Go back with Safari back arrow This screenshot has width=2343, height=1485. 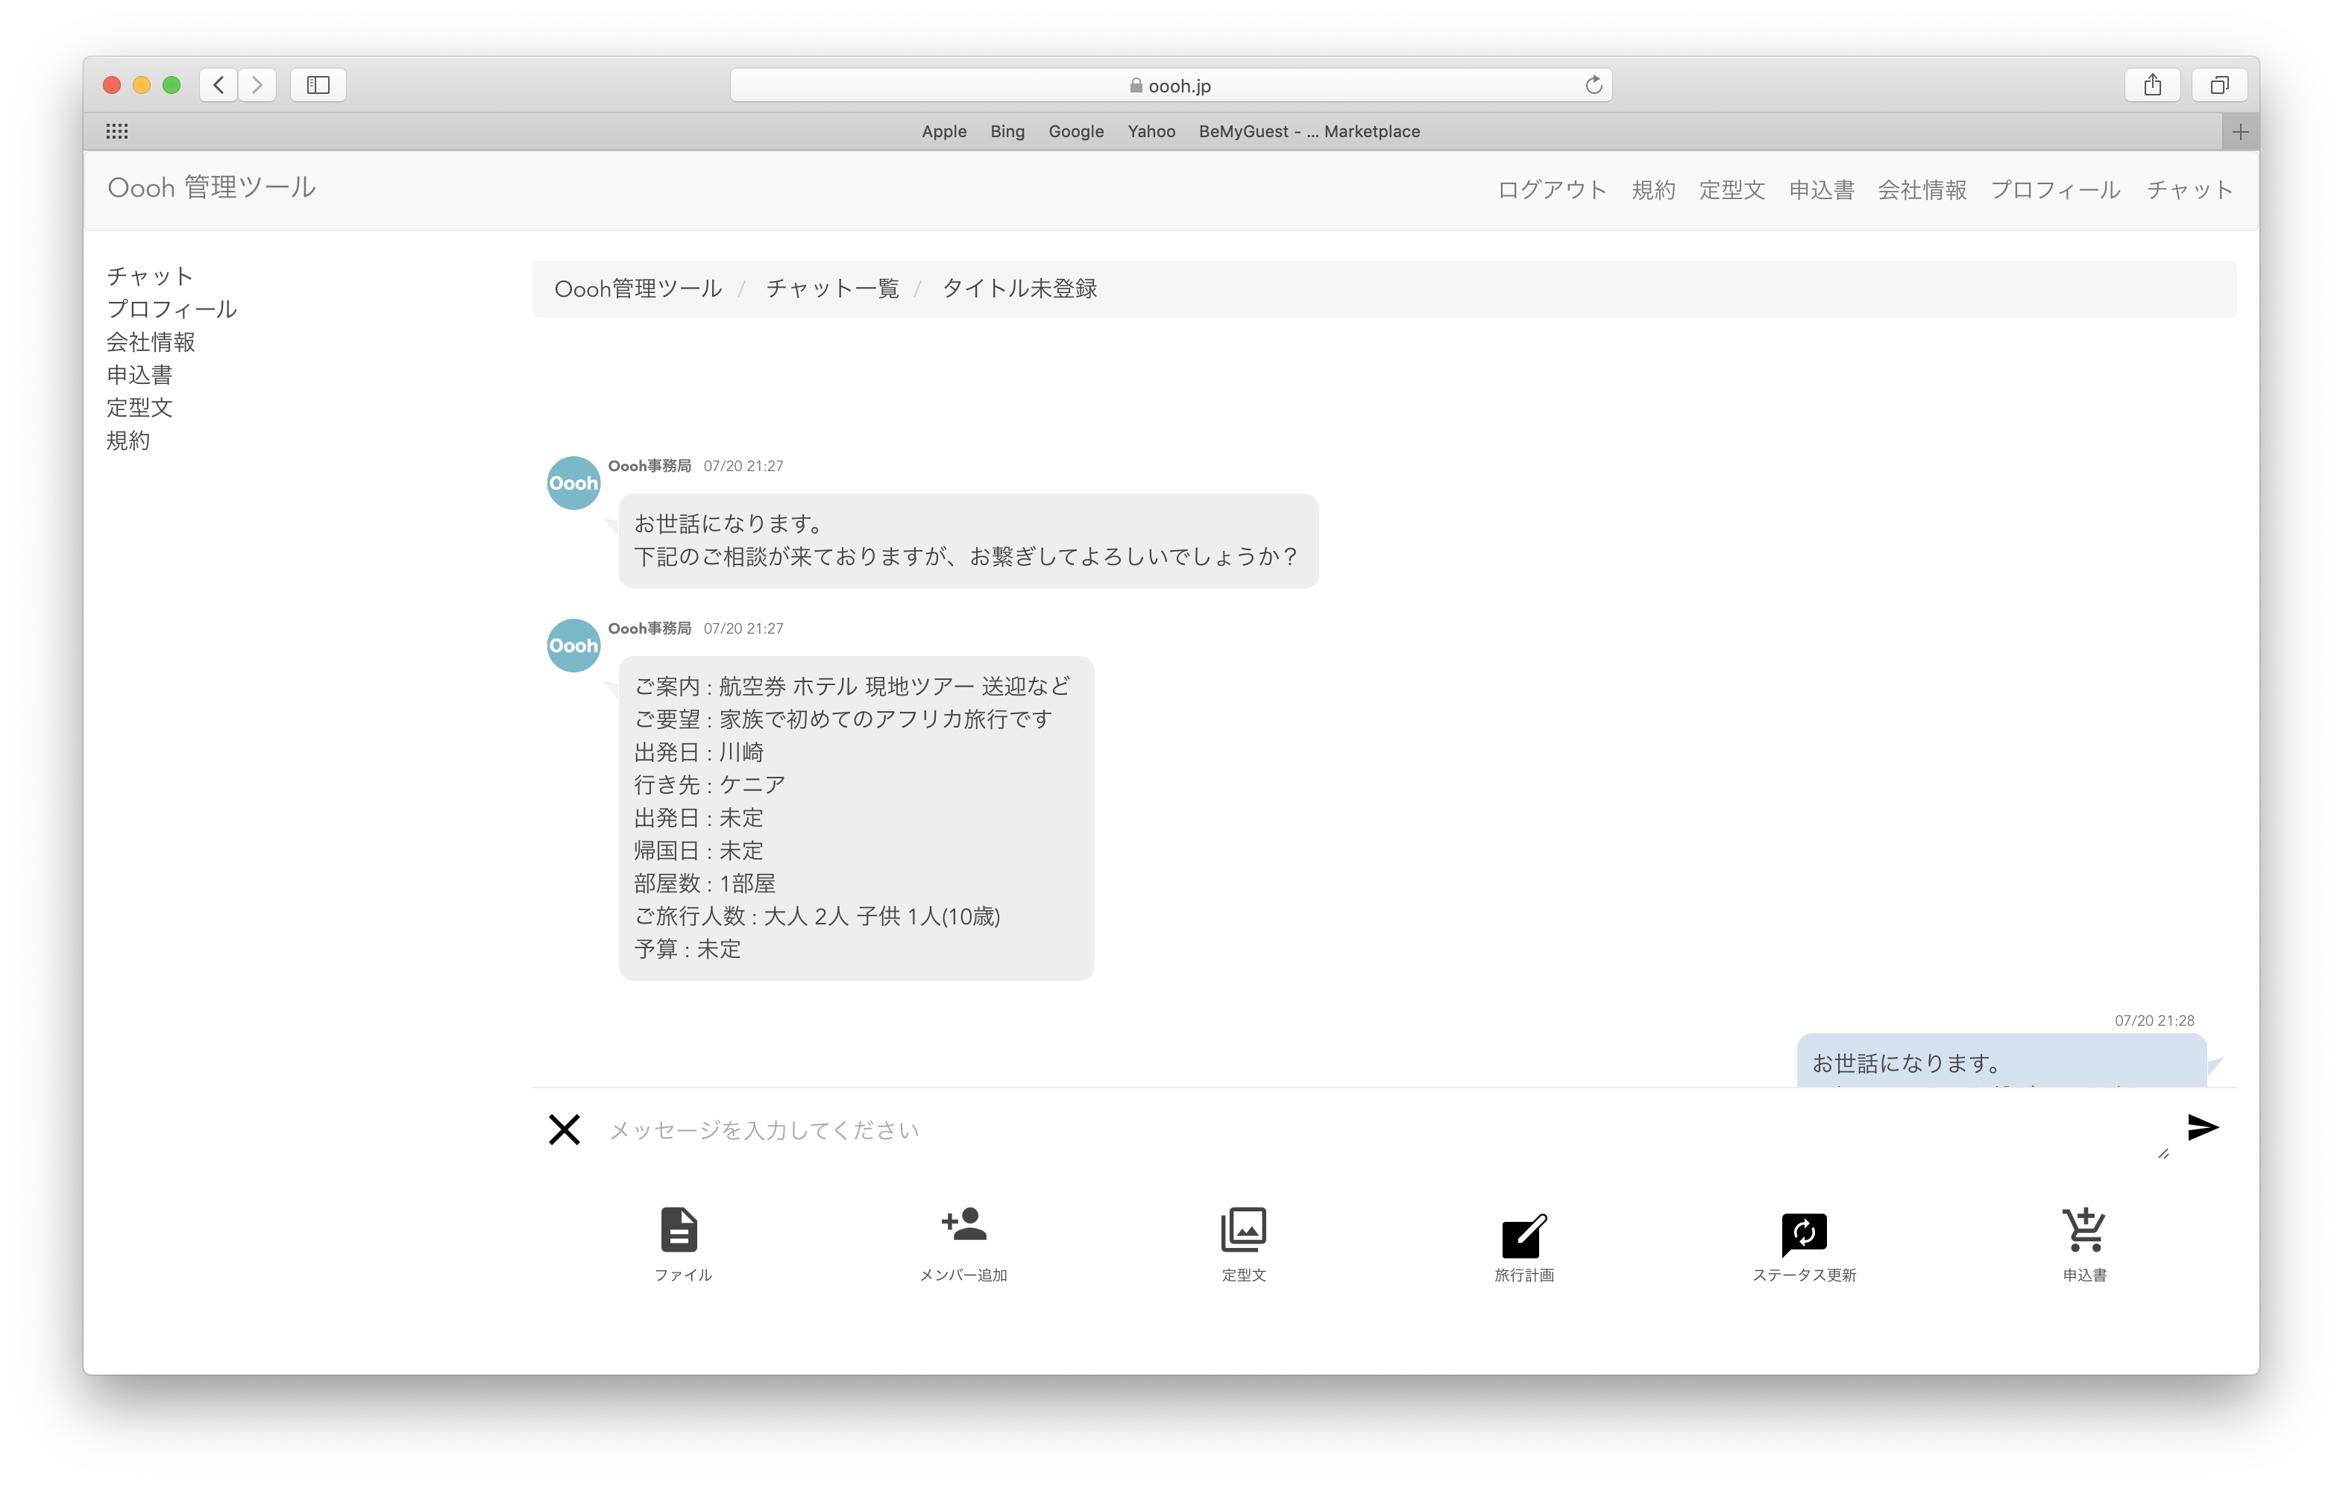219,84
